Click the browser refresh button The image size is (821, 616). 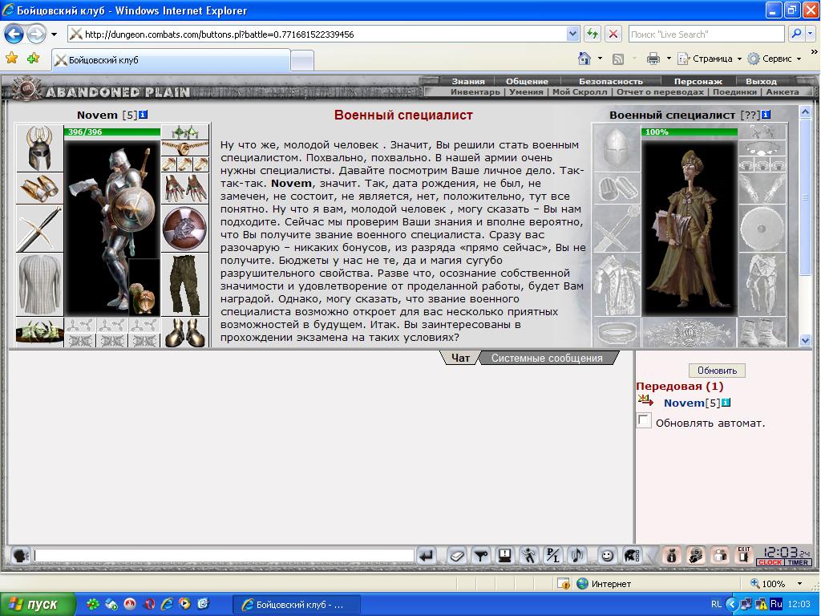point(592,34)
